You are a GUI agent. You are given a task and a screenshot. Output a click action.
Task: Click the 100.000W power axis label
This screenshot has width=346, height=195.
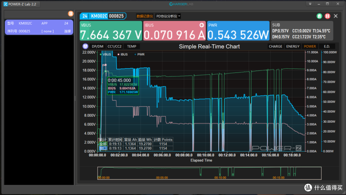[330, 52]
